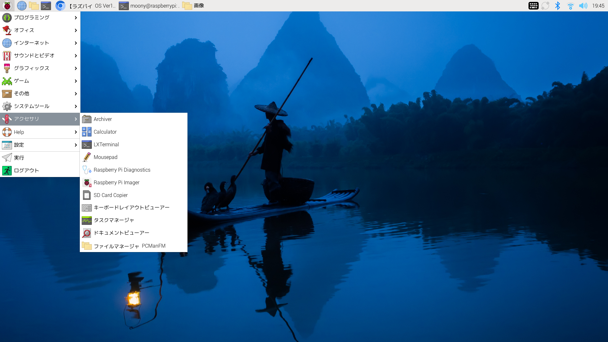Select SD Card Copier menu entry
The image size is (608, 342).
point(111,195)
